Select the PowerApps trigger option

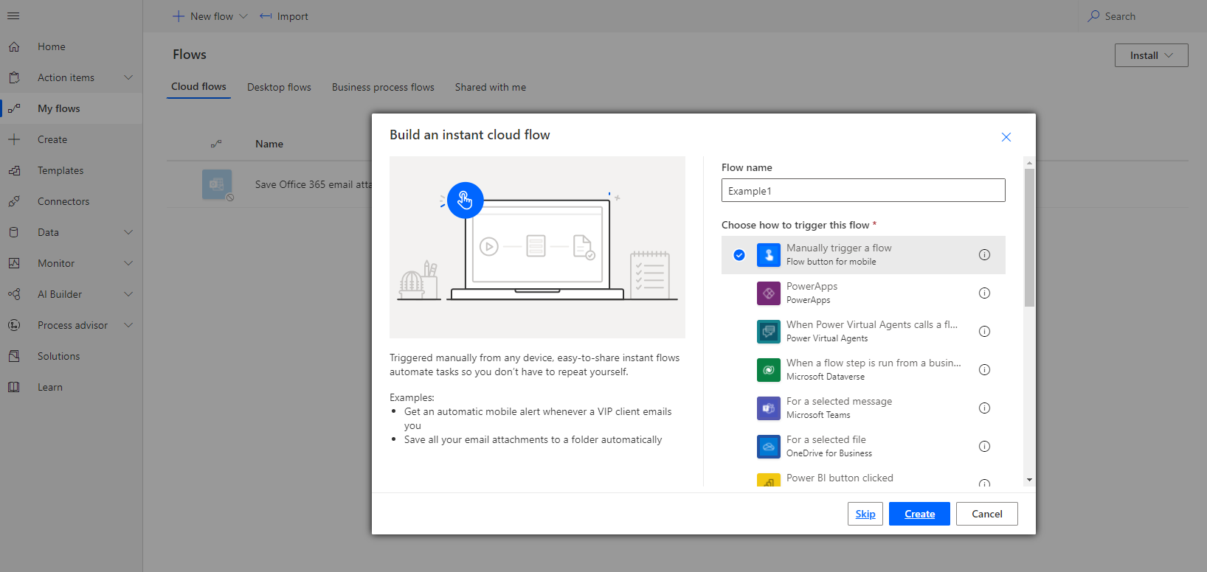tap(863, 293)
